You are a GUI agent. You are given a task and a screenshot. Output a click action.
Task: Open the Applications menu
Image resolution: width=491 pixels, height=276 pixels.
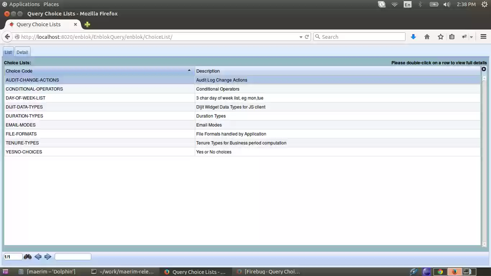tap(22, 4)
